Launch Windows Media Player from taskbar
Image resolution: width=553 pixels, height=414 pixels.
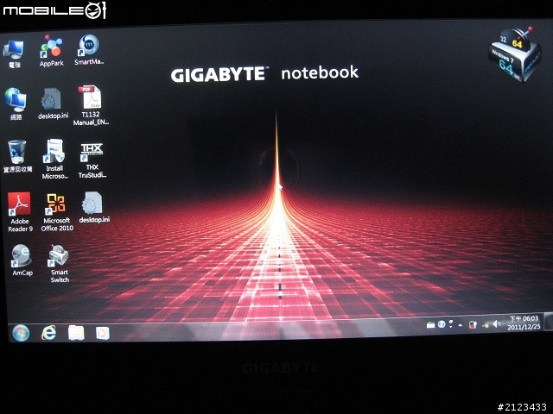(103, 333)
